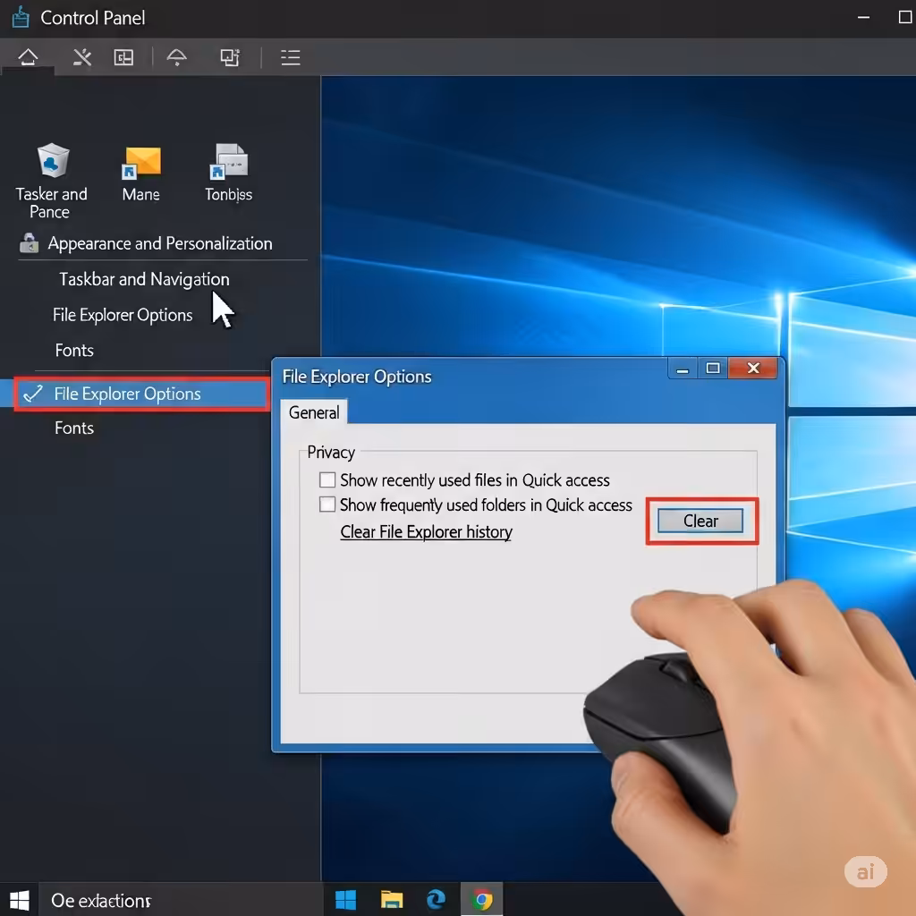Open Appearance and Personalization category
The image size is (916, 916).
[160, 243]
